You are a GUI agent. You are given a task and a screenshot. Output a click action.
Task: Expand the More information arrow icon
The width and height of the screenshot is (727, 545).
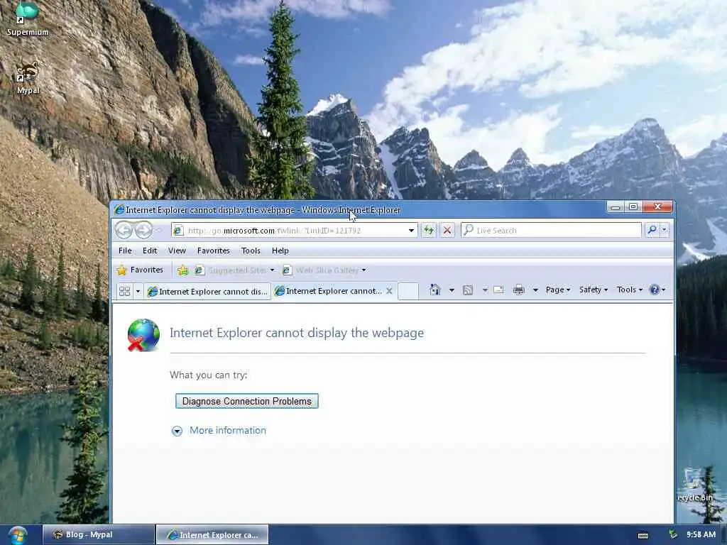pyautogui.click(x=177, y=431)
